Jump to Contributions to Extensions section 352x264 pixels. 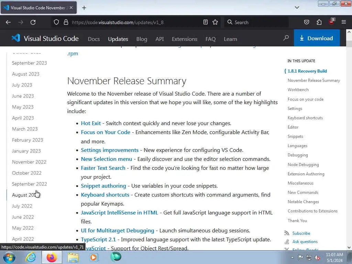tap(312, 211)
